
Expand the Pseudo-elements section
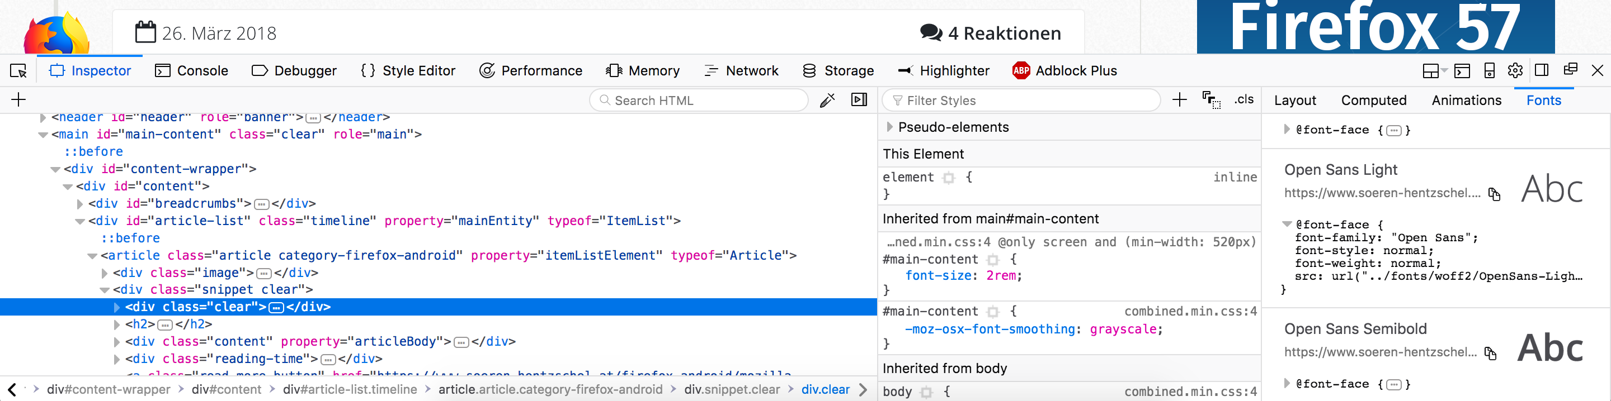click(x=889, y=127)
